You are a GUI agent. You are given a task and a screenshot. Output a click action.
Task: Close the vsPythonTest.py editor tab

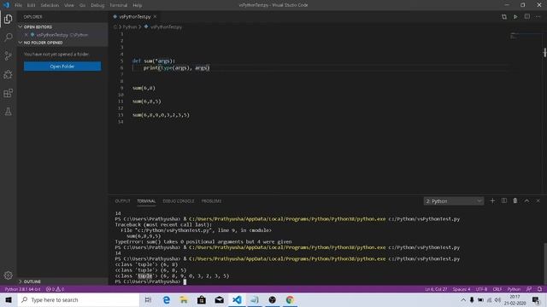coord(155,17)
